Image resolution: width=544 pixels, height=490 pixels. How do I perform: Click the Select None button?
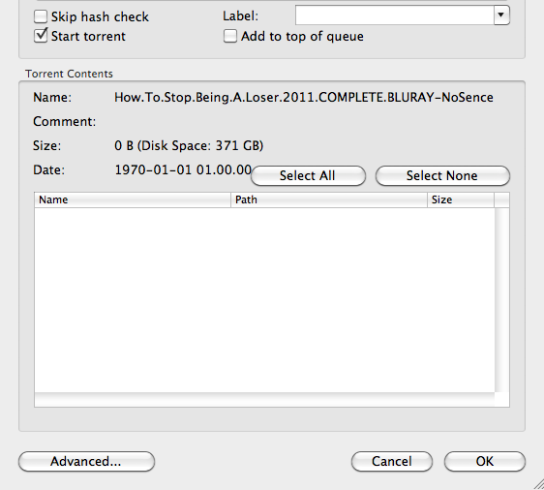click(x=442, y=175)
